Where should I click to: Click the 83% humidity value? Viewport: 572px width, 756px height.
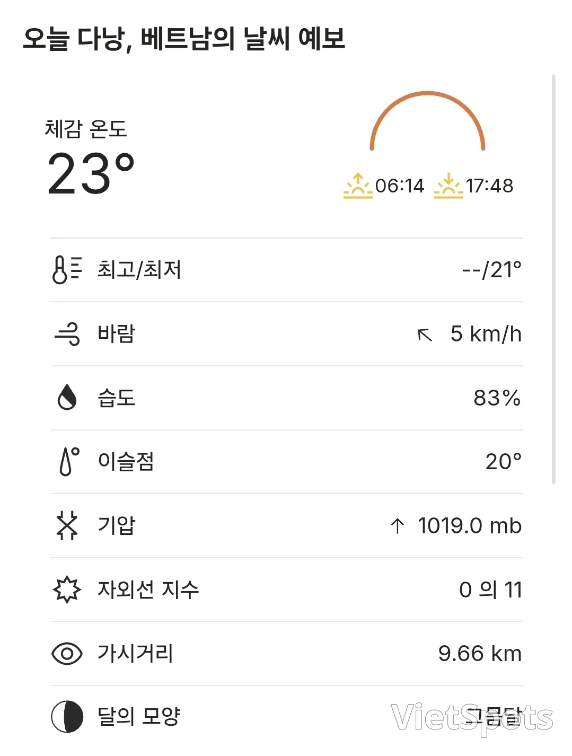497,398
